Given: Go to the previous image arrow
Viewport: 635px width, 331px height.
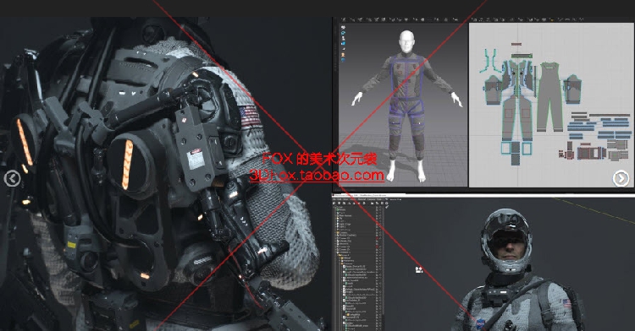Looking at the screenshot, I should pos(12,178).
